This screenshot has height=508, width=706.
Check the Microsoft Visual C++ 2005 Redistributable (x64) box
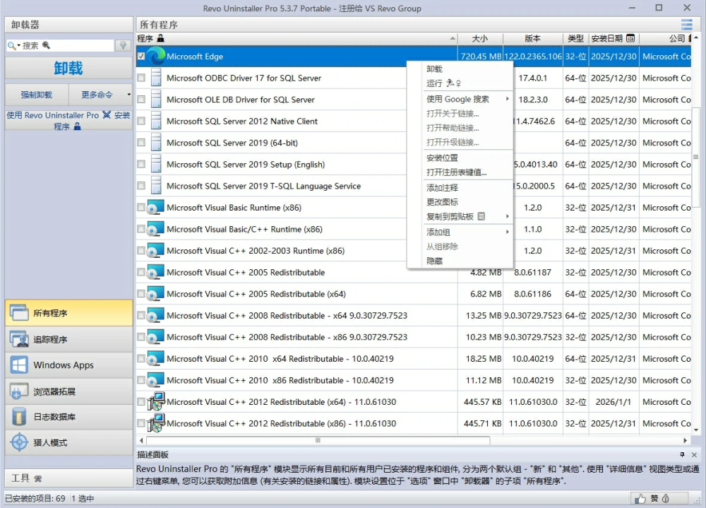pyautogui.click(x=141, y=294)
